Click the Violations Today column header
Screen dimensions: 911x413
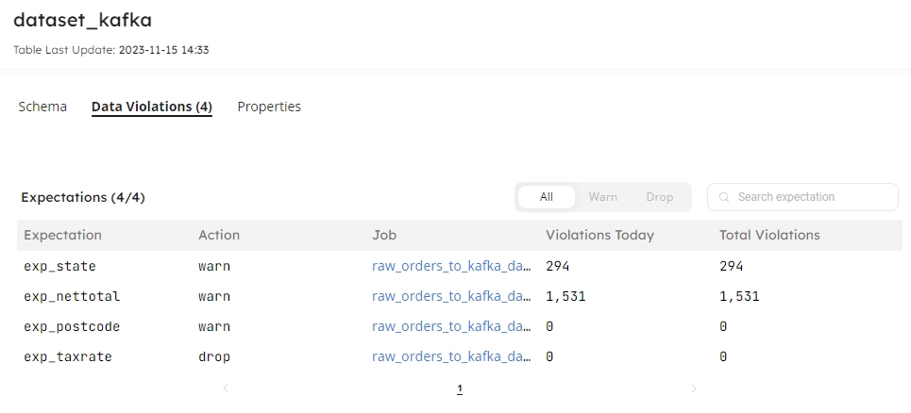(x=599, y=235)
